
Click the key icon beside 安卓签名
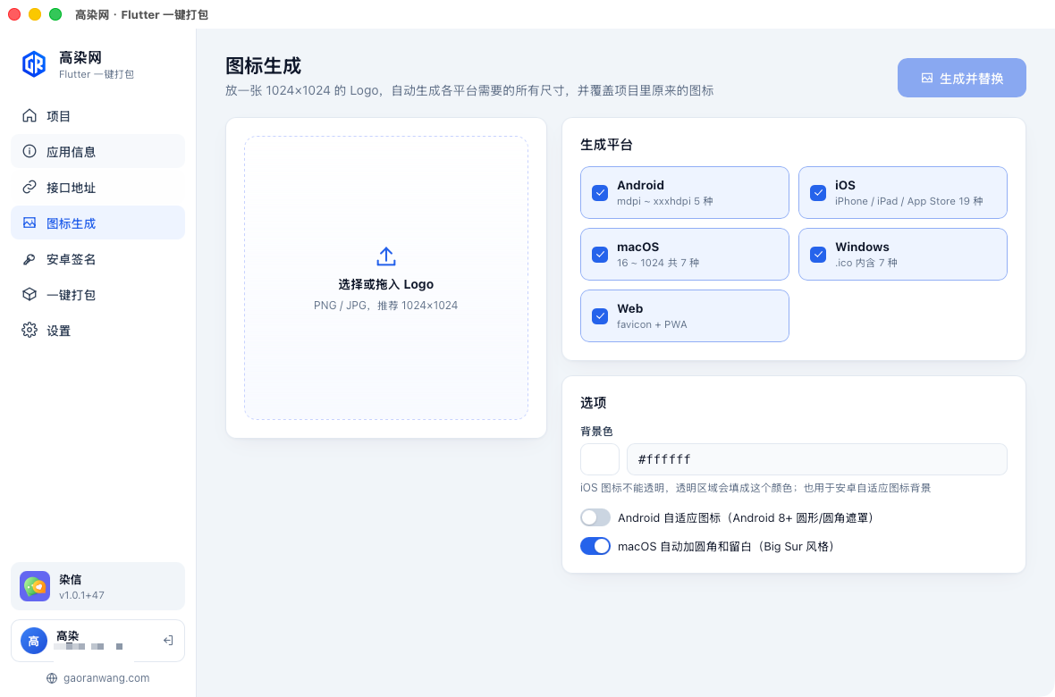30,259
